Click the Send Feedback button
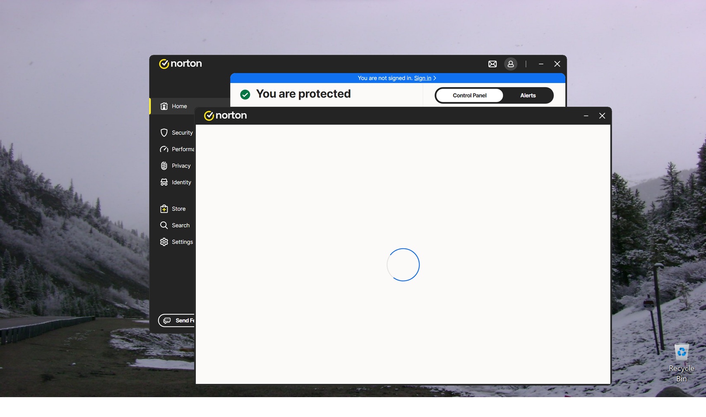Image resolution: width=706 pixels, height=417 pixels. [177, 321]
